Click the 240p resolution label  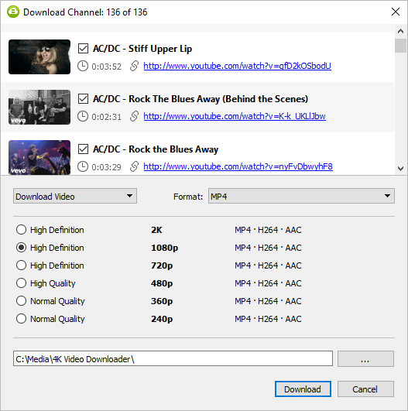[162, 319]
